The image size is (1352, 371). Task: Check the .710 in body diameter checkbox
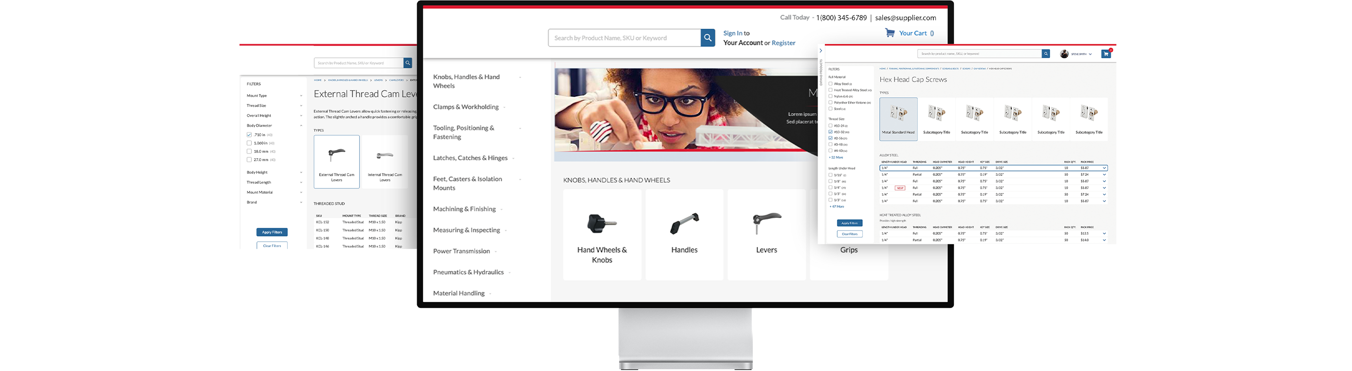click(249, 135)
